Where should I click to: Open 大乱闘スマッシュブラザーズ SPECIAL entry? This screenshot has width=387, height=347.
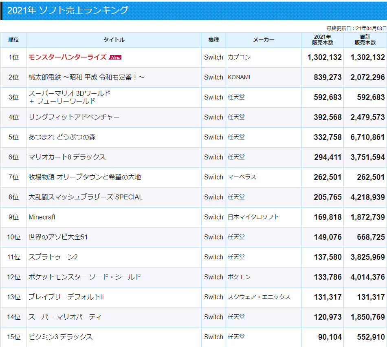pyautogui.click(x=86, y=197)
